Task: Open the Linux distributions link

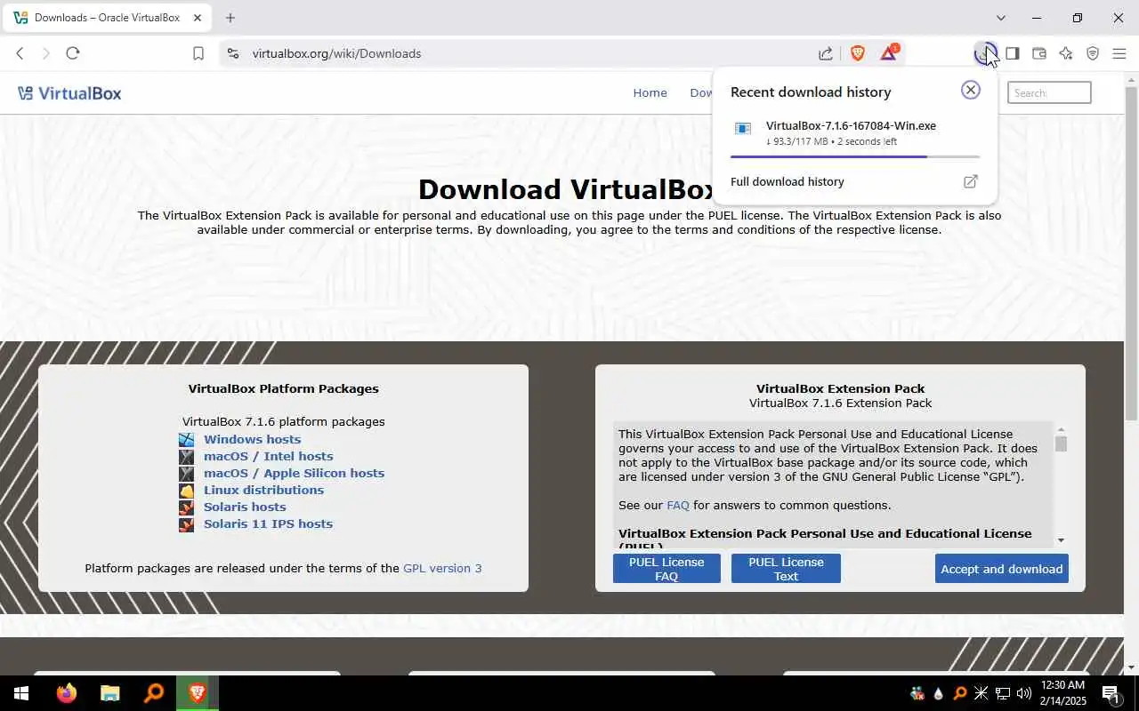Action: pos(263,490)
